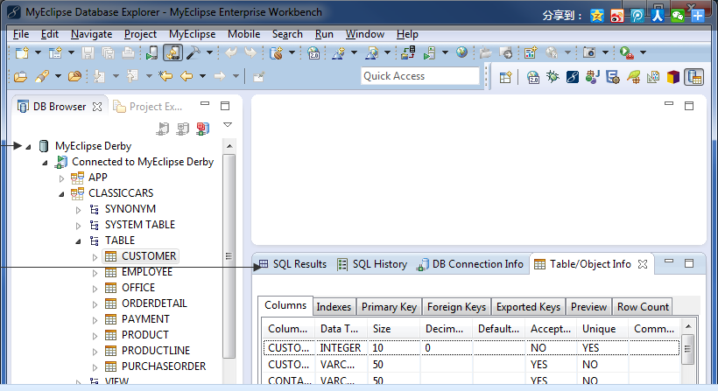Launch the mobile simulator run icon

pos(151,53)
